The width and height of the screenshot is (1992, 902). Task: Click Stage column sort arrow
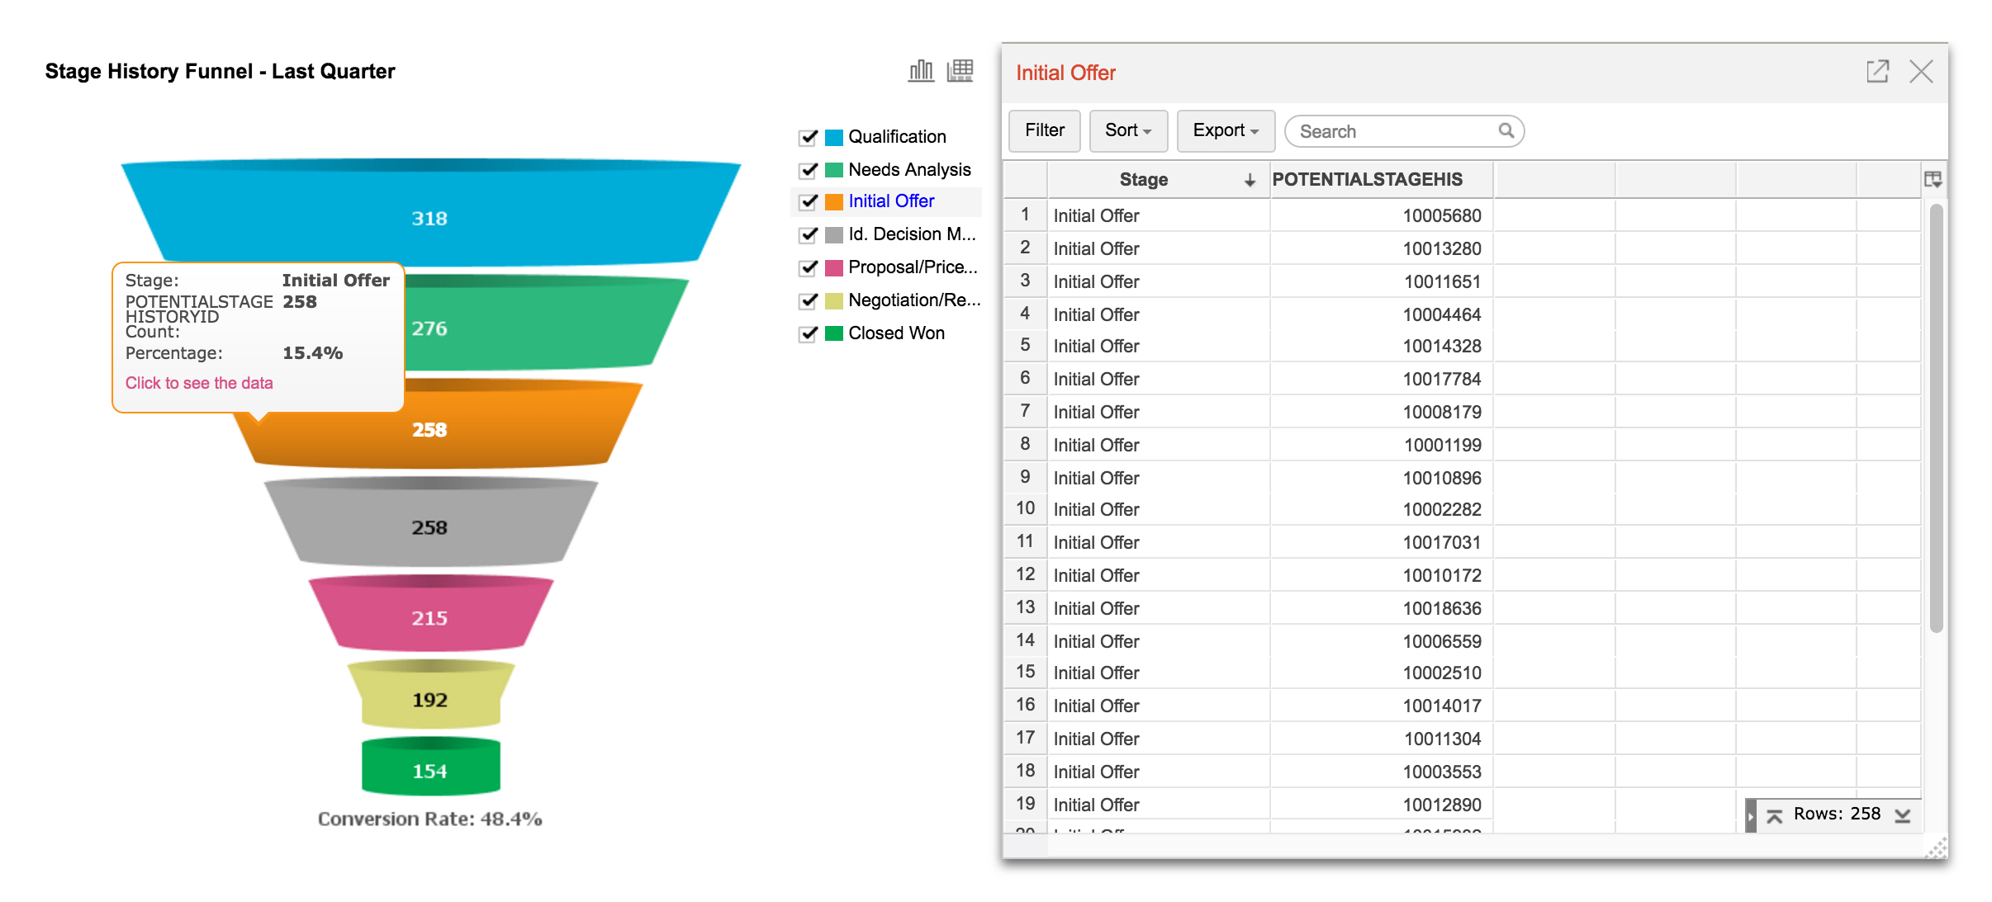click(1250, 180)
